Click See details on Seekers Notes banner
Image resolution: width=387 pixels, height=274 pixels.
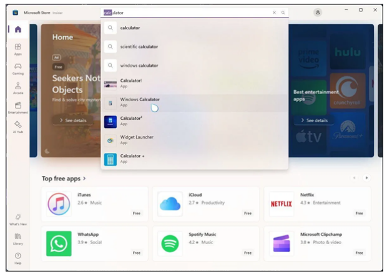pos(73,120)
